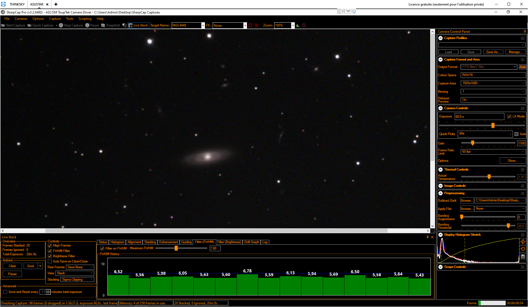
Task: Click the two-monitor icon before Live Stack
Action: click(x=124, y=25)
